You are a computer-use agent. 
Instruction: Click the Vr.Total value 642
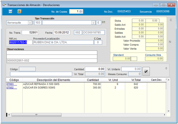coord(136,84)
